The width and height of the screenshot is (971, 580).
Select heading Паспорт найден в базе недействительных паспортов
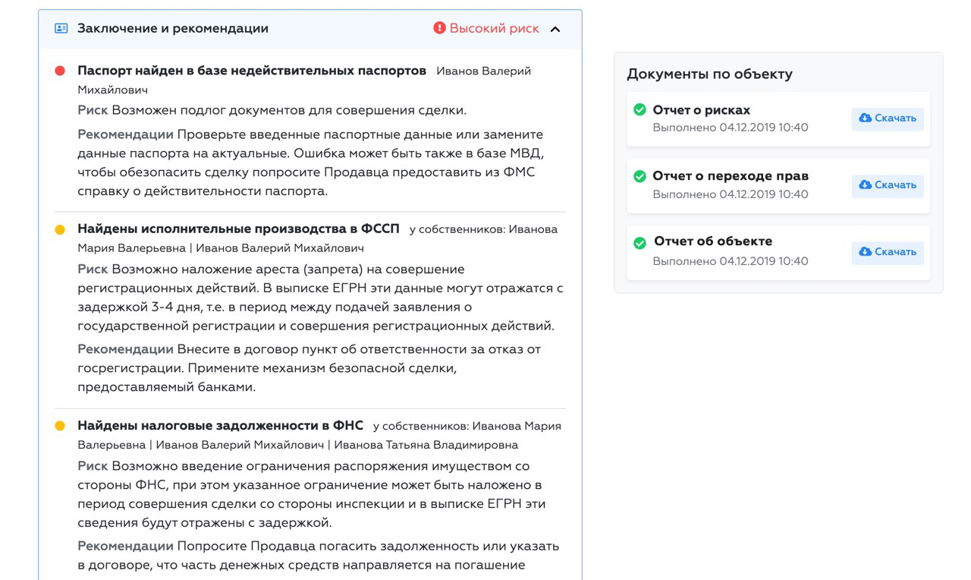(252, 71)
